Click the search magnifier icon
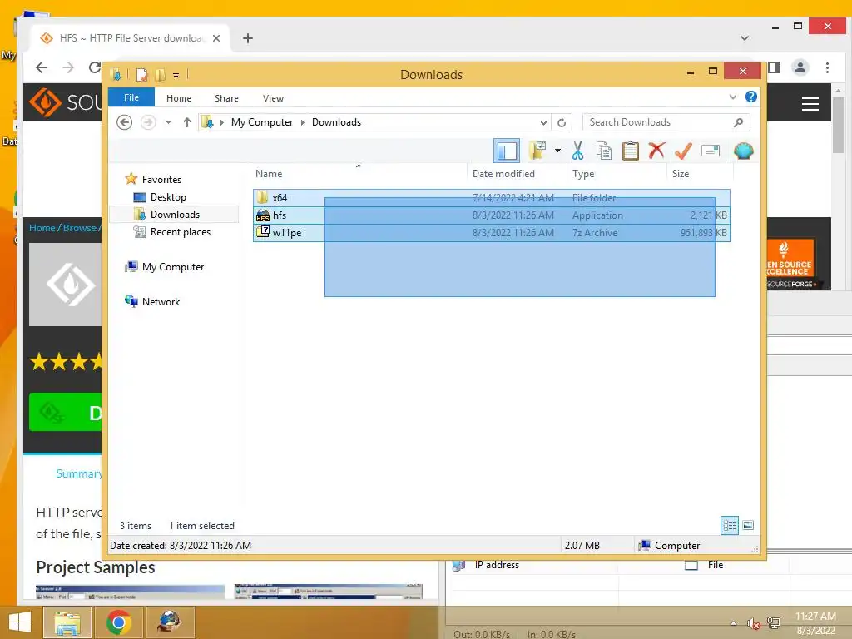Viewport: 852px width, 639px height. tap(739, 122)
